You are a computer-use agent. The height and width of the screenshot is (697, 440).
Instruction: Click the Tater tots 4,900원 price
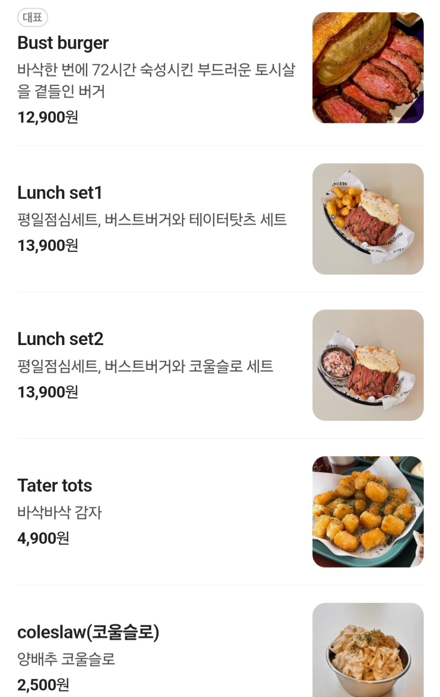point(43,538)
